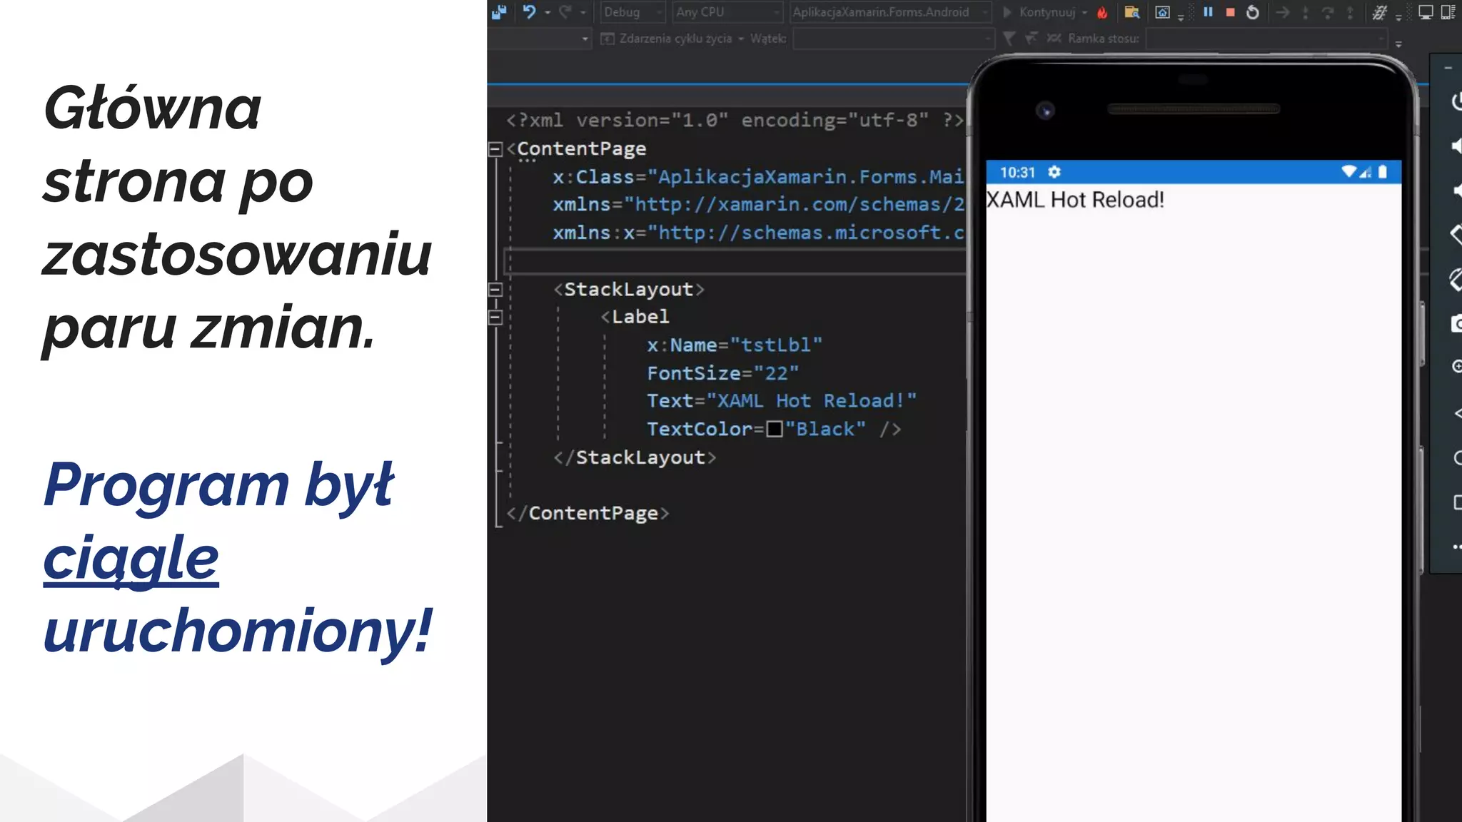Image resolution: width=1462 pixels, height=822 pixels.
Task: Take emulator screenshot with camera icon
Action: (1458, 324)
